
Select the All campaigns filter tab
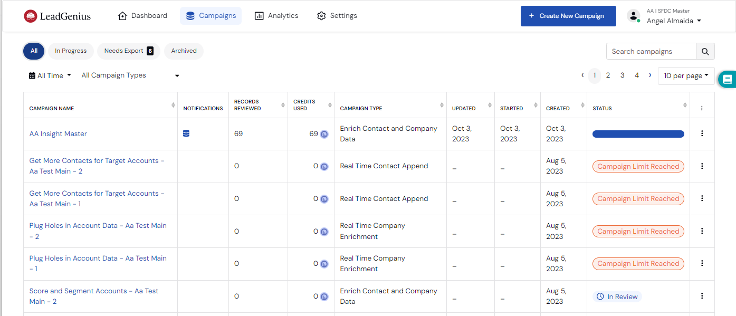click(x=34, y=51)
